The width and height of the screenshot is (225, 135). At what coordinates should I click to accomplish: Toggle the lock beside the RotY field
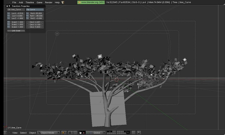click(x=27, y=16)
